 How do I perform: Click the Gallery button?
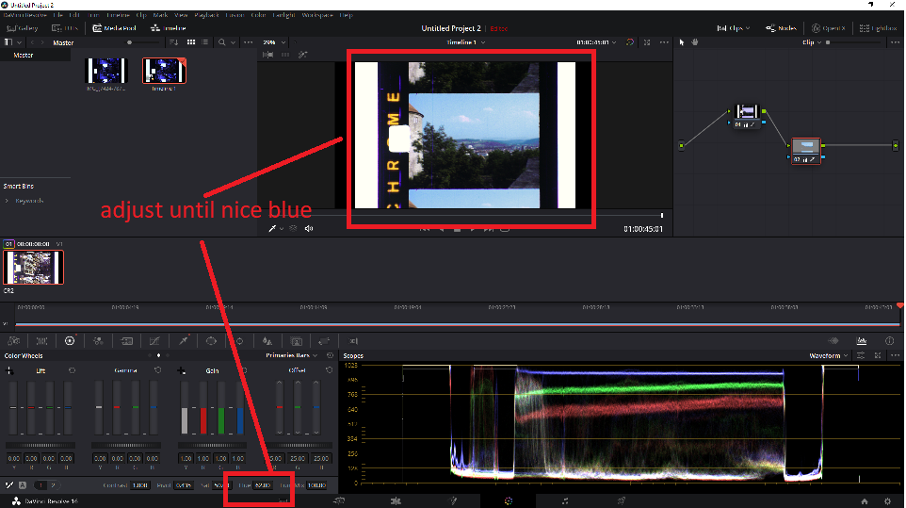click(22, 27)
